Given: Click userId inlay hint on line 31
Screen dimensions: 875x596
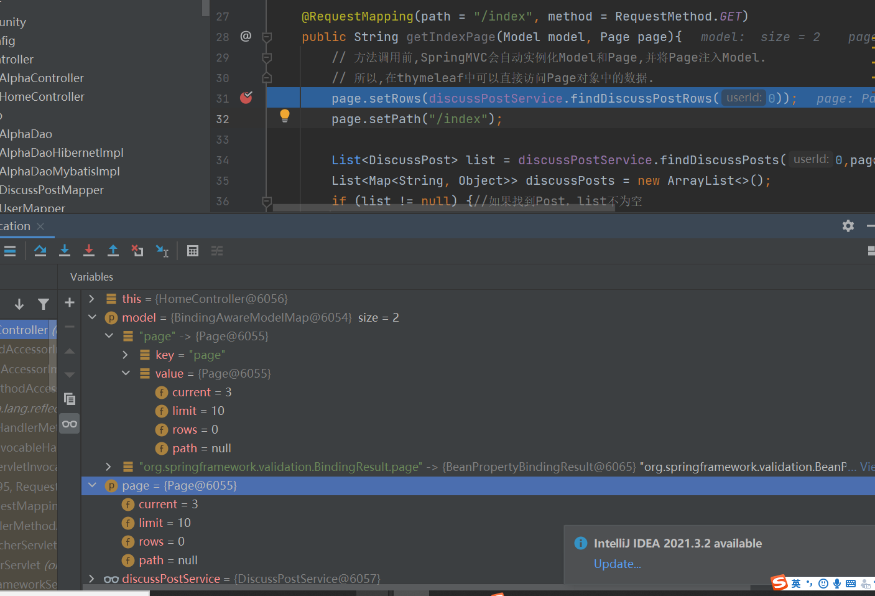Looking at the screenshot, I should click(744, 98).
